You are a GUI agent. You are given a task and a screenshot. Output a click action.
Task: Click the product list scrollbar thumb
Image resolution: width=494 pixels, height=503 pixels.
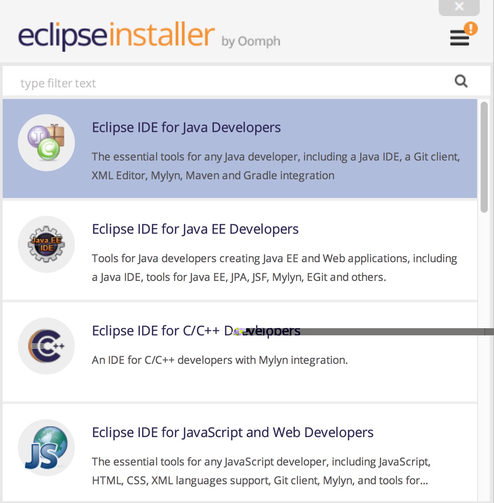coord(484,157)
